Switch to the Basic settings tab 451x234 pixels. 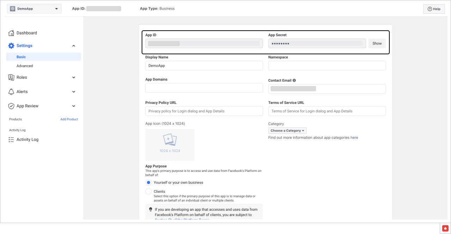[21, 57]
